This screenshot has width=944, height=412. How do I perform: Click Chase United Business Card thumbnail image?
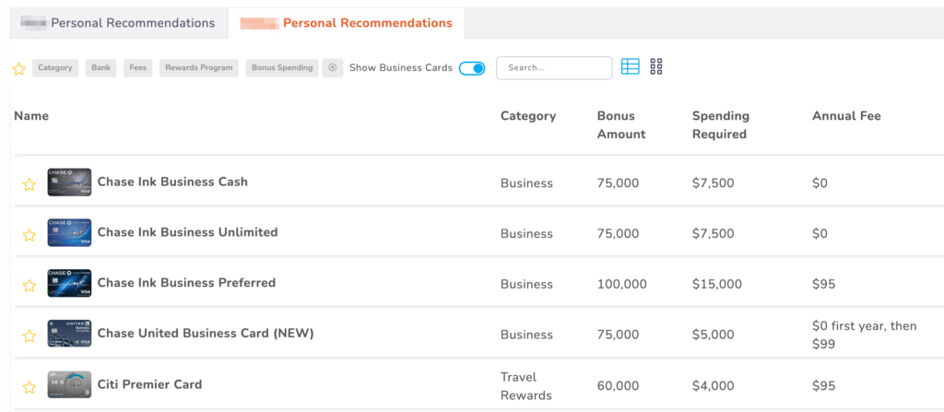[69, 334]
